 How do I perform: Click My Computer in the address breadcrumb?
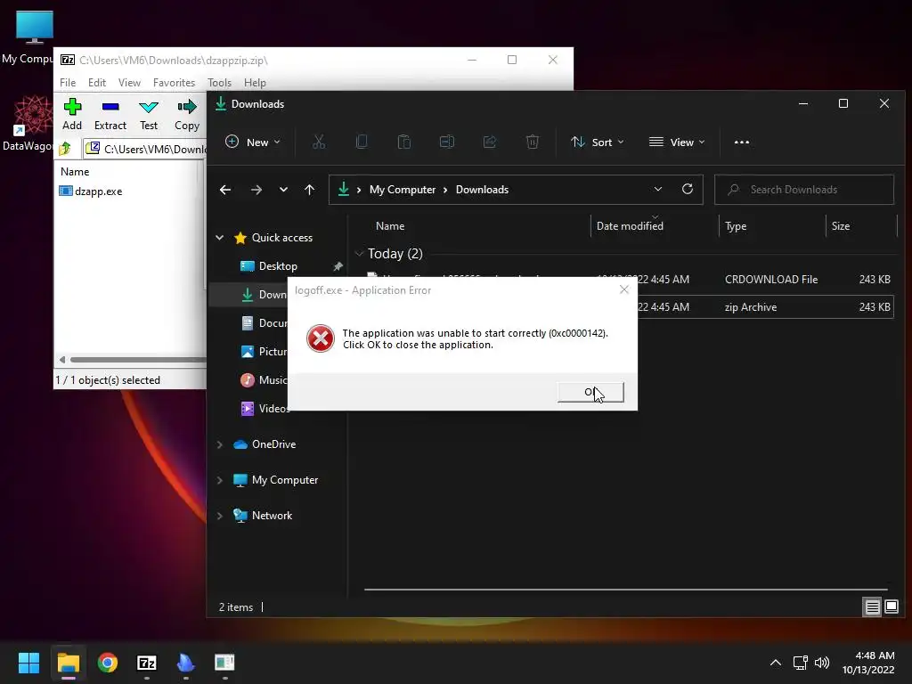tap(403, 190)
